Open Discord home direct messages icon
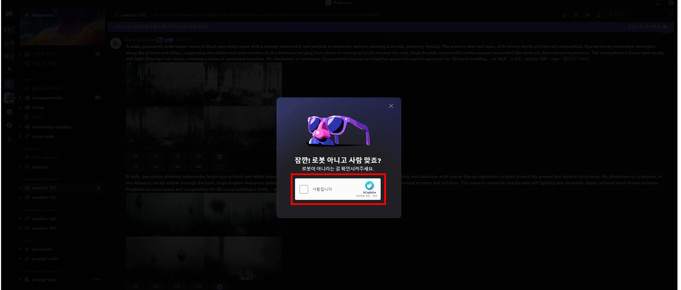681x290 pixels. [9, 14]
